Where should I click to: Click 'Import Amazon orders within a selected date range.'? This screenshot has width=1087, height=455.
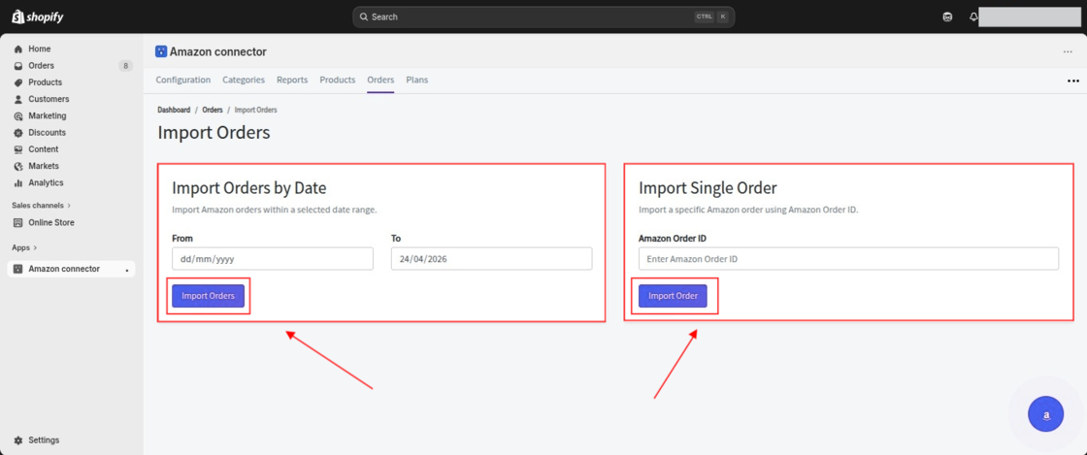(275, 210)
